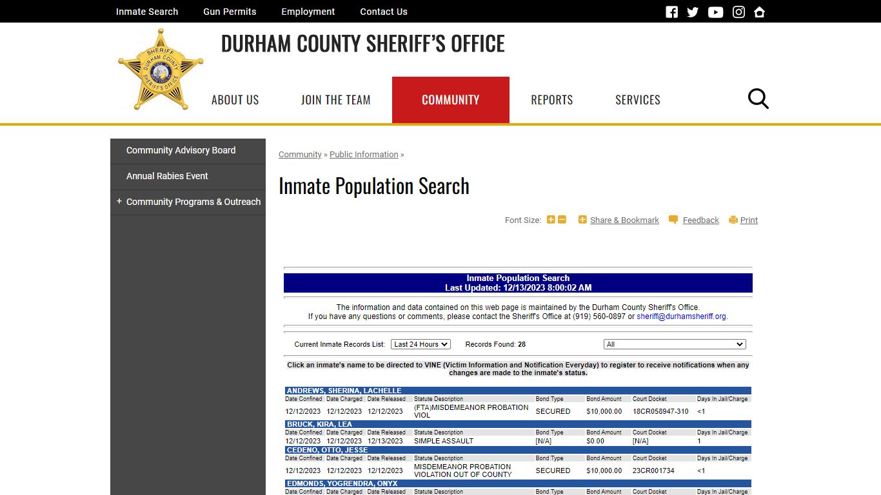881x495 pixels.
Task: Expand Community Programs & Outreach plus
Action: pos(119,202)
